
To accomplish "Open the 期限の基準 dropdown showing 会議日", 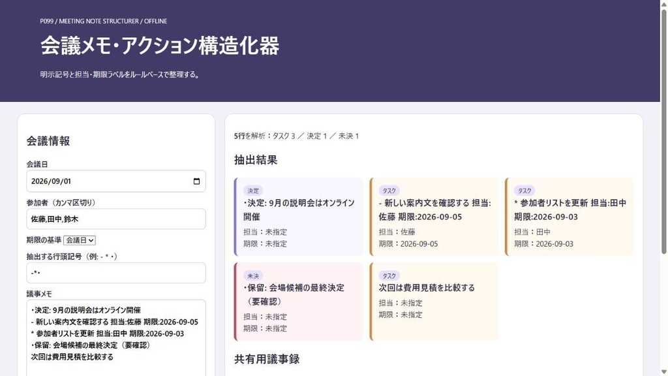I will (79, 240).
